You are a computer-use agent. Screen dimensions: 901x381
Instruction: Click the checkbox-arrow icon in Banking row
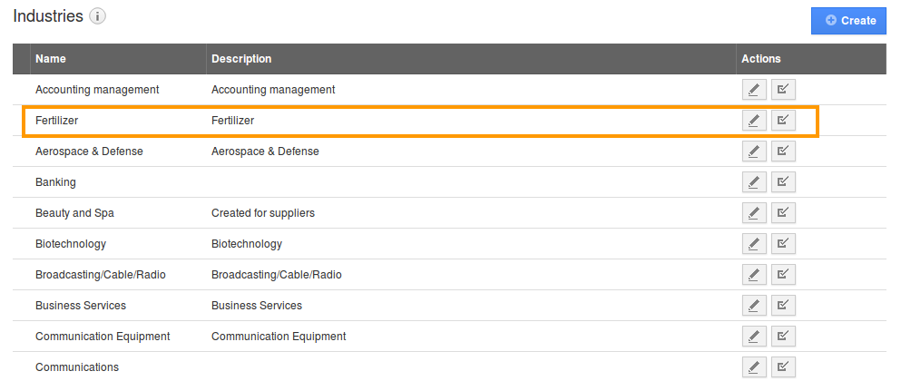tap(783, 182)
